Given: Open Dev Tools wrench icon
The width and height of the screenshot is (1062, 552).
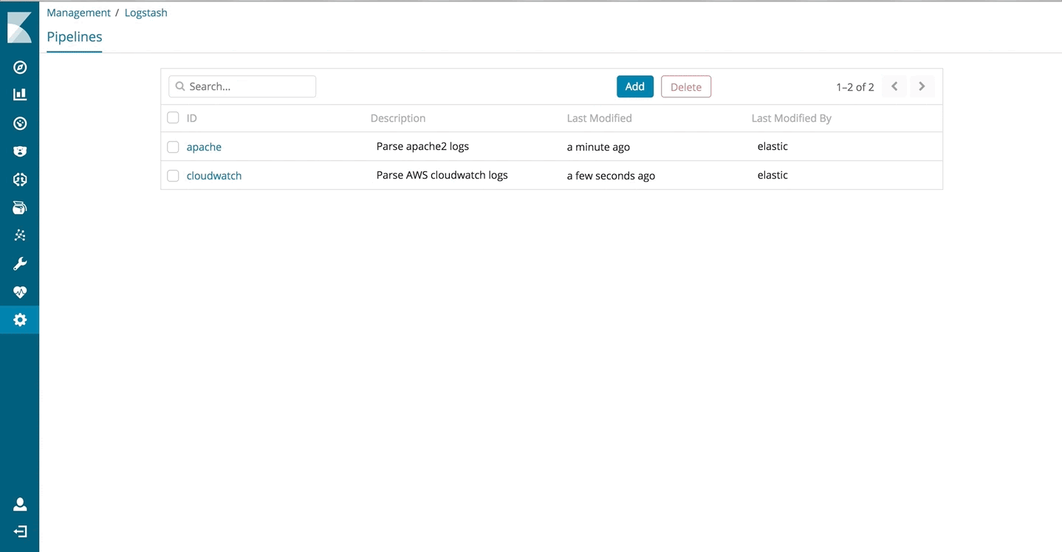Looking at the screenshot, I should tap(20, 263).
